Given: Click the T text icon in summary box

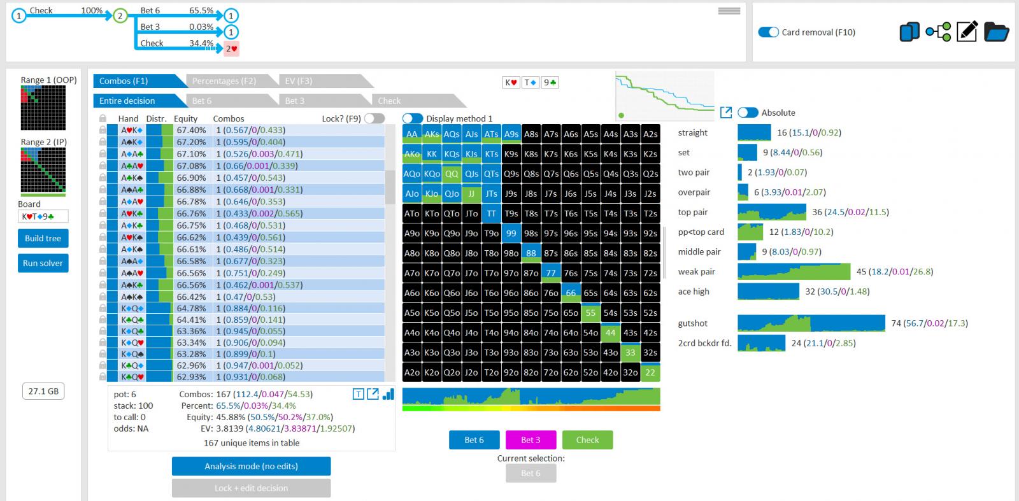Looking at the screenshot, I should click(x=359, y=394).
